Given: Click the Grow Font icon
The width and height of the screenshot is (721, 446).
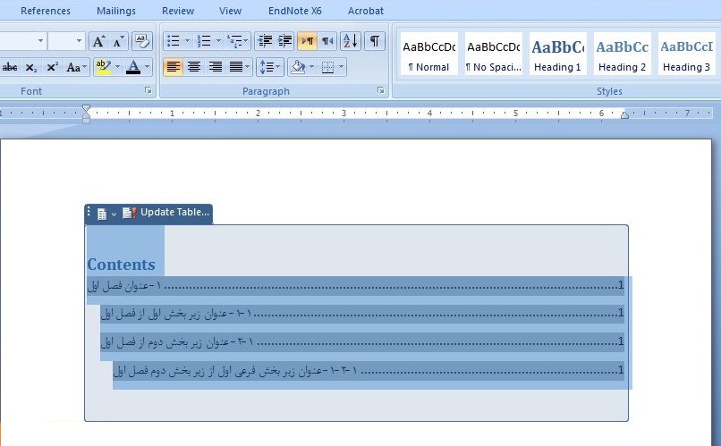Looking at the screenshot, I should coord(99,41).
